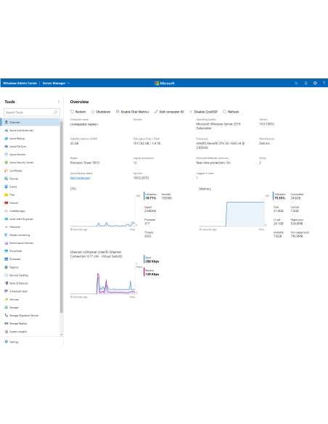
Task: Click '<computer name>' value
Action: tap(84, 124)
